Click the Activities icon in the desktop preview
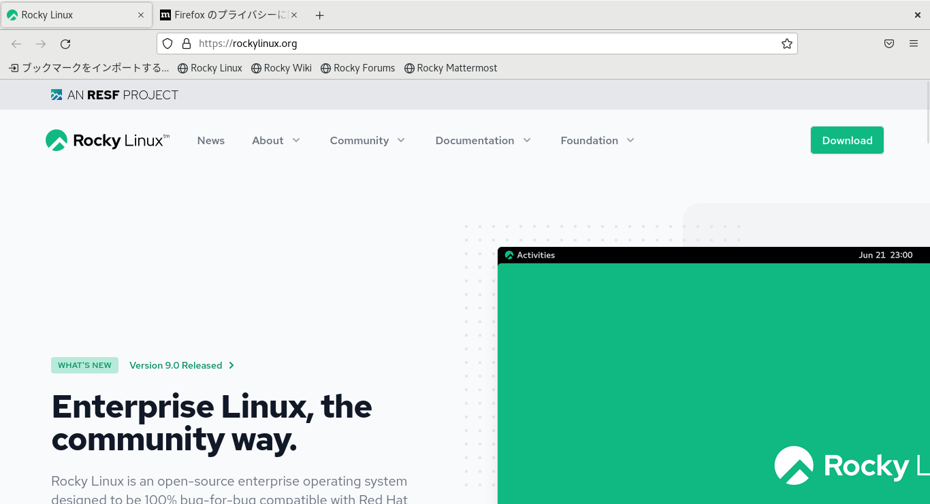 (509, 255)
